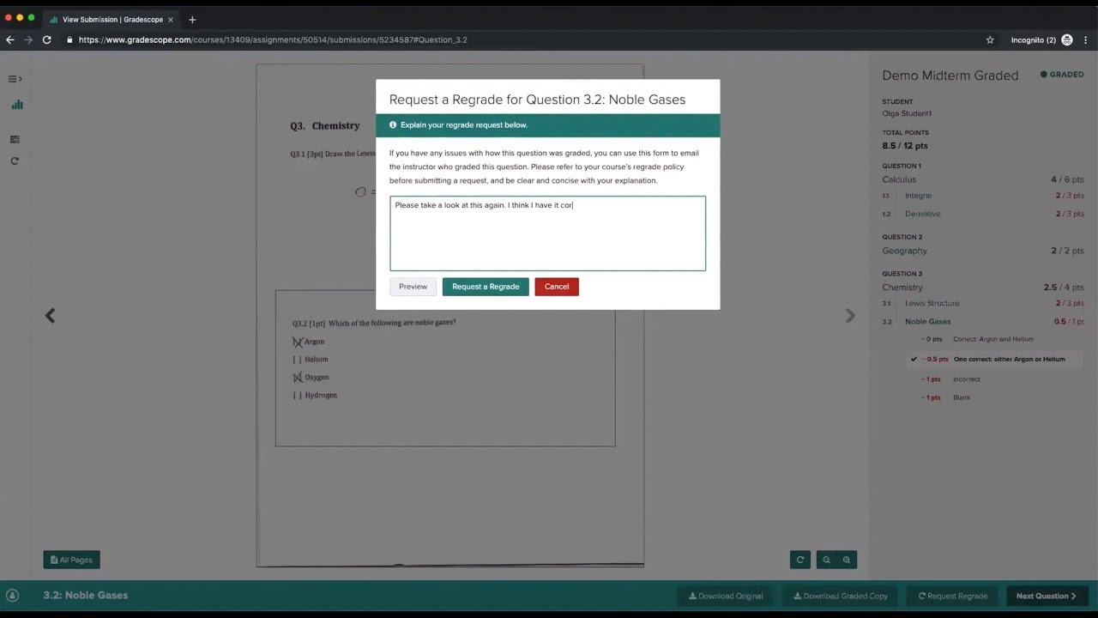Click the rubric list icon in left sidebar
1098x618 pixels.
coord(15,139)
